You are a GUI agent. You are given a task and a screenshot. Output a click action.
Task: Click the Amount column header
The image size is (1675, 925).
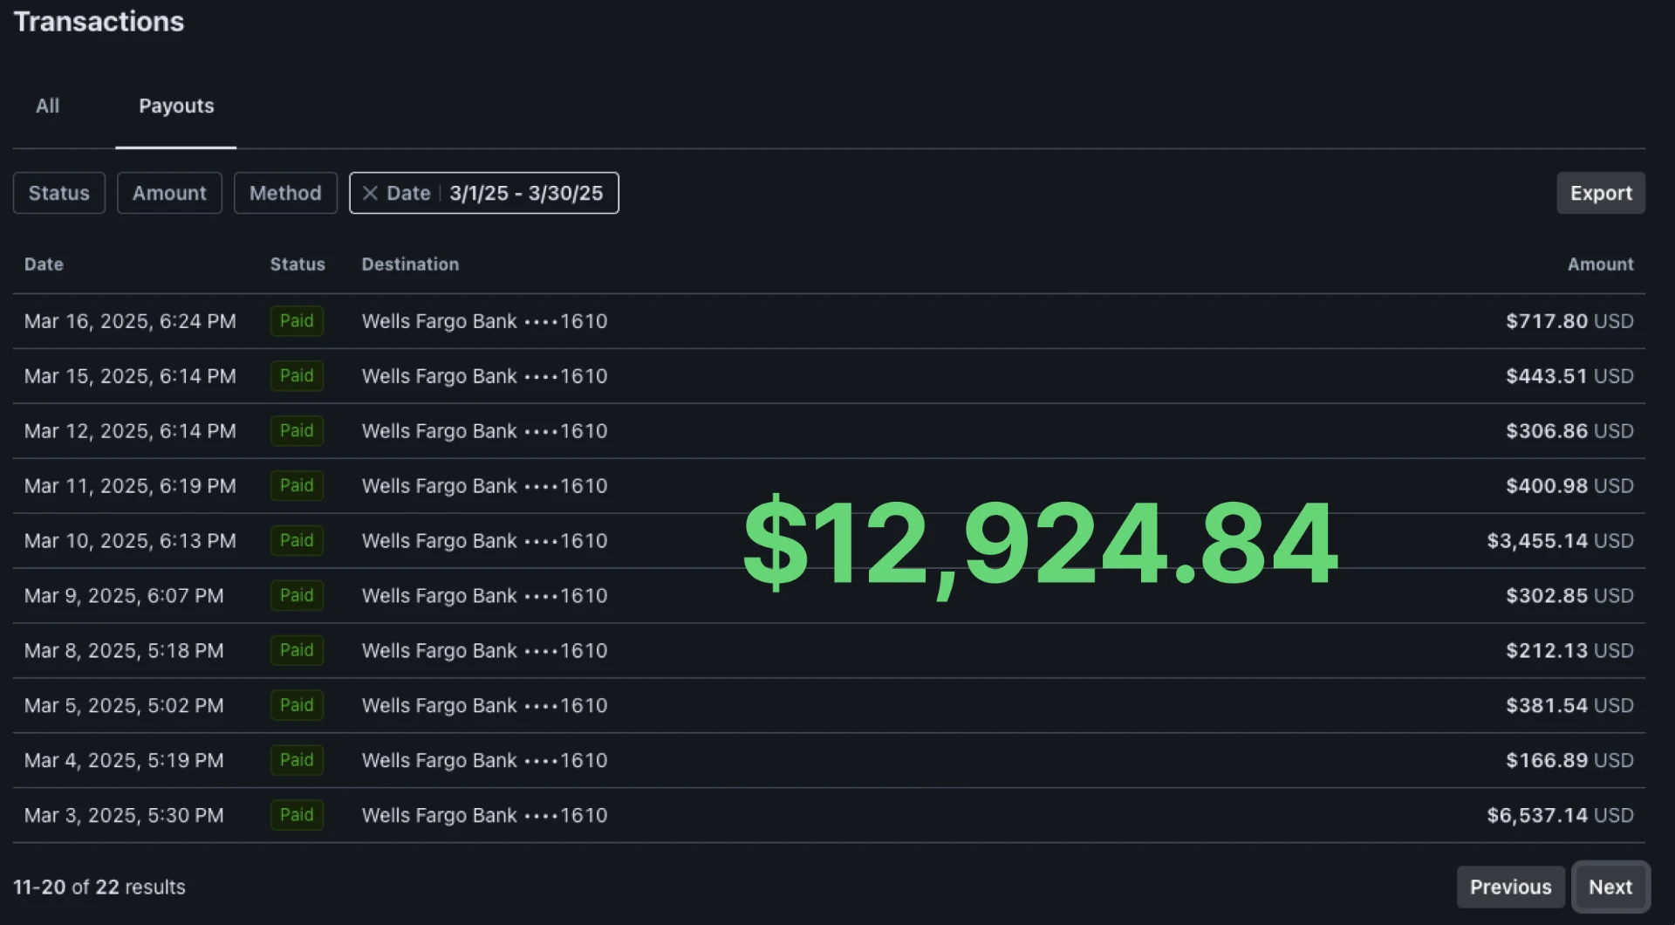click(x=1600, y=264)
